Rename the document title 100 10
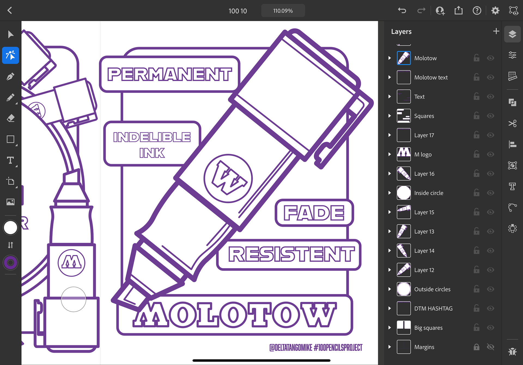Screen dimensions: 523x365 [238, 11]
